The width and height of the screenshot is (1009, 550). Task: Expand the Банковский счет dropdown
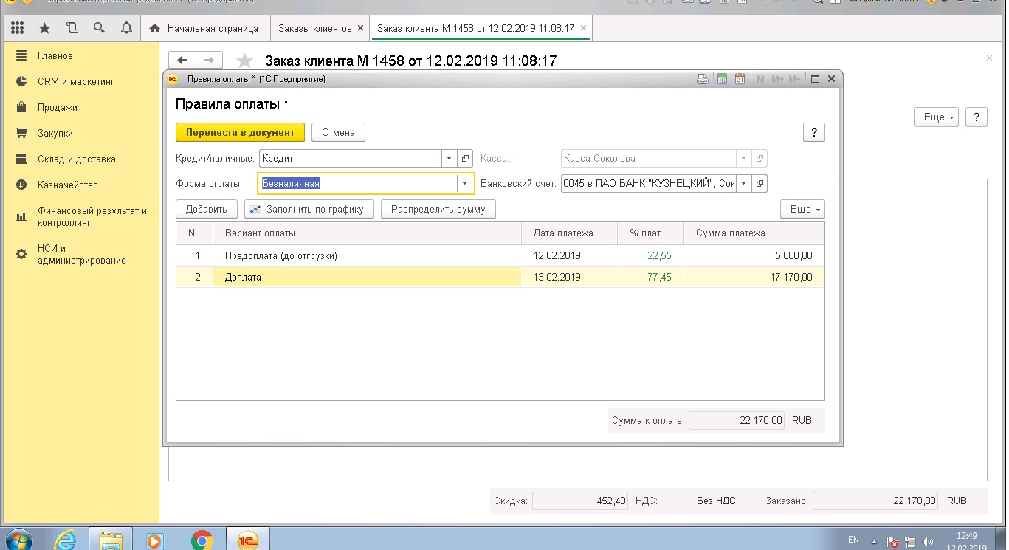(744, 184)
